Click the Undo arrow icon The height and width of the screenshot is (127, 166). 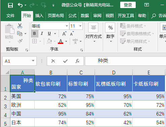pyautogui.click(x=20, y=5)
